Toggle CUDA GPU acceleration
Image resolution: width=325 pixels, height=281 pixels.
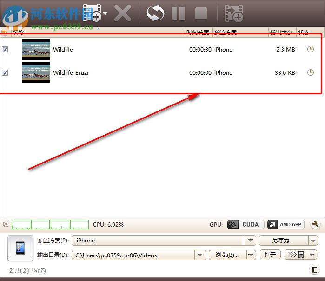(x=246, y=224)
